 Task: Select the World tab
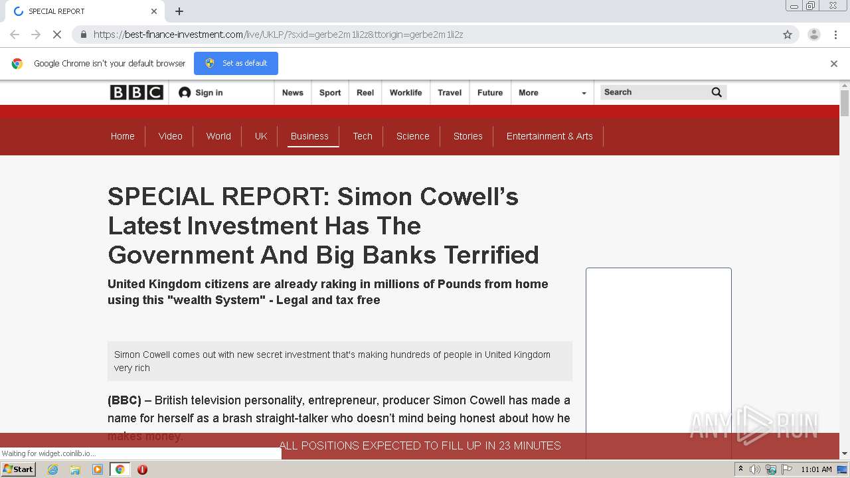coord(218,136)
